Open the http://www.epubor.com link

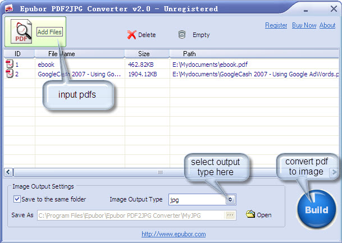(174, 234)
